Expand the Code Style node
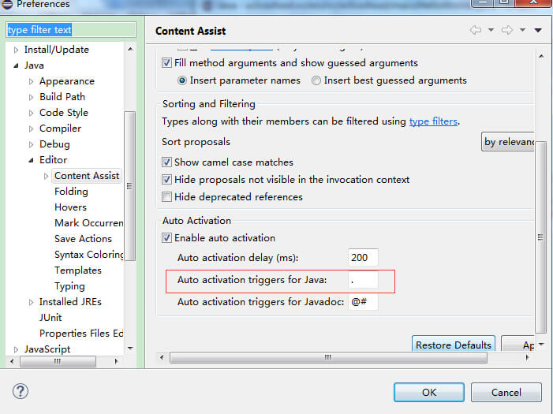This screenshot has width=553, height=414. pyautogui.click(x=31, y=113)
